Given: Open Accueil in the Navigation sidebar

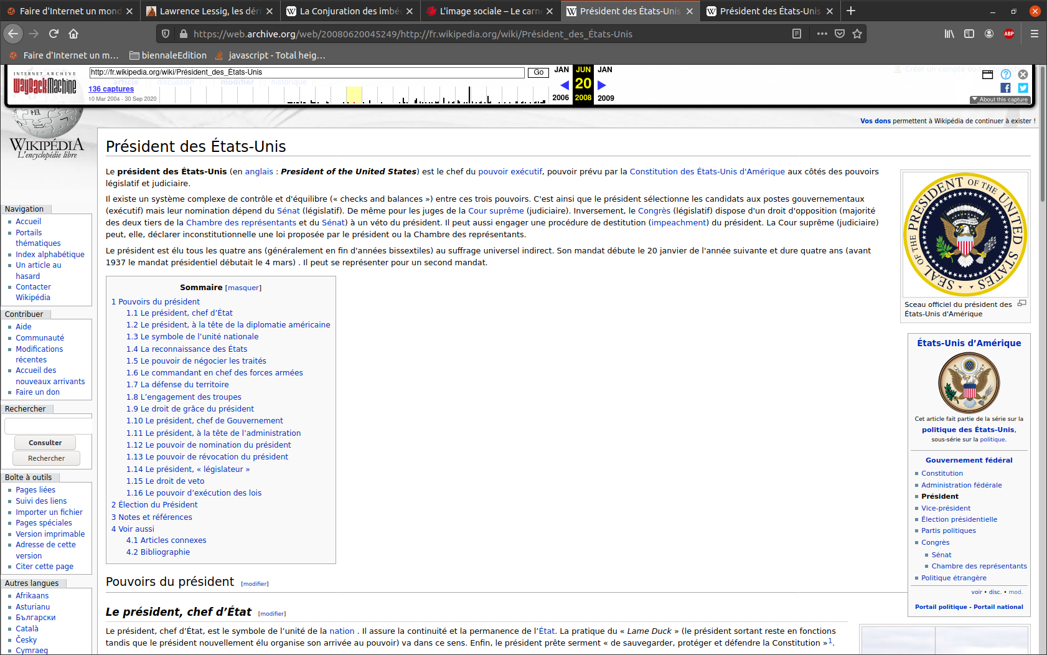Looking at the screenshot, I should (x=29, y=222).
